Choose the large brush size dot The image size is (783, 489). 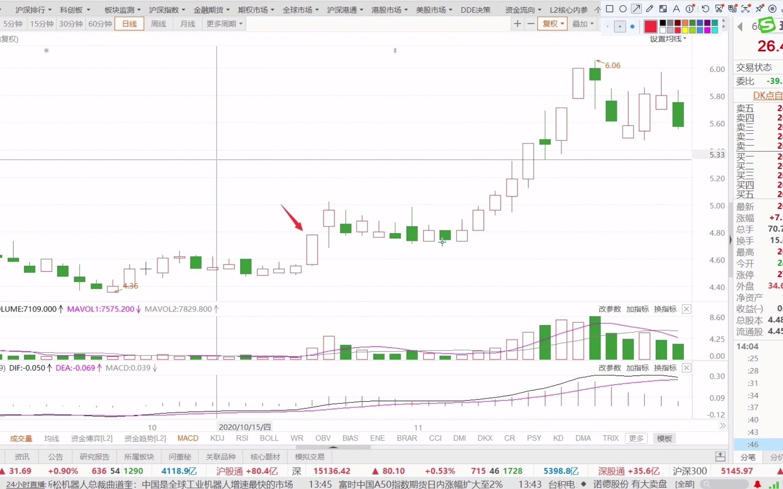pos(633,27)
